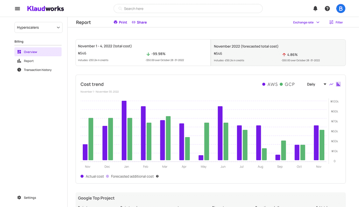Image resolution: width=359 pixels, height=207 pixels.
Task: Click the Overview grid icon
Action: (x=19, y=52)
